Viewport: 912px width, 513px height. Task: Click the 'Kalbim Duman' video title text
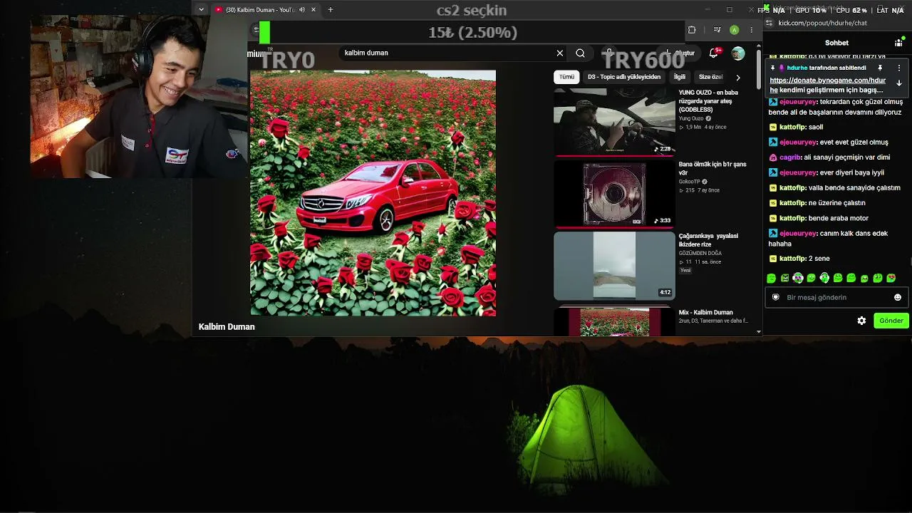coord(227,327)
